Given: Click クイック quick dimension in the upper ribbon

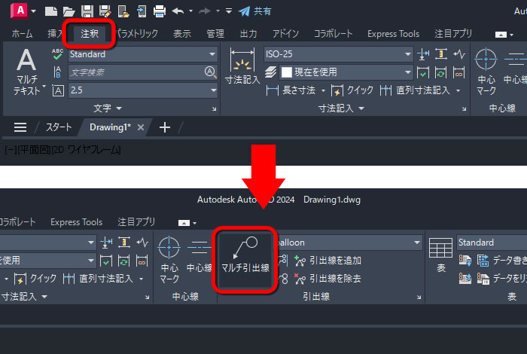Looking at the screenshot, I should (x=352, y=90).
